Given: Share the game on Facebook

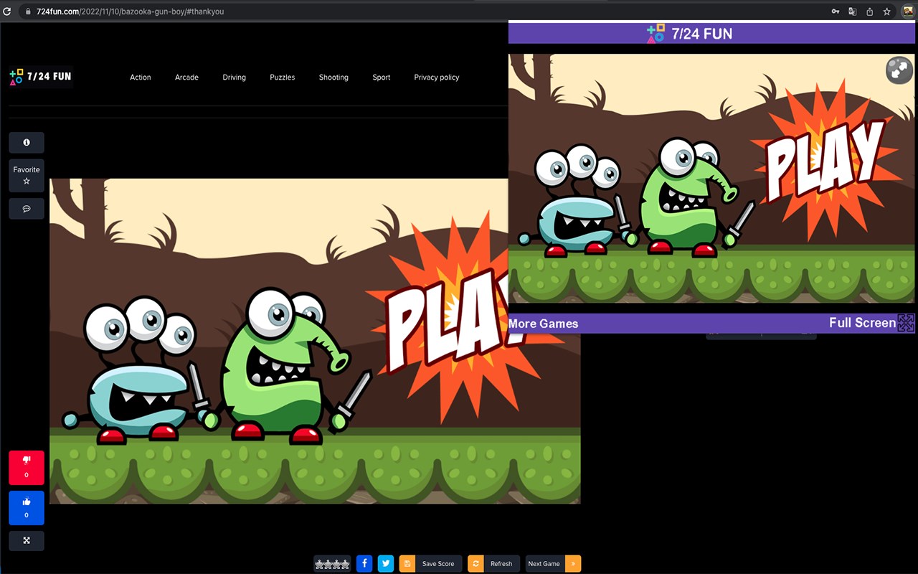Looking at the screenshot, I should pos(364,564).
